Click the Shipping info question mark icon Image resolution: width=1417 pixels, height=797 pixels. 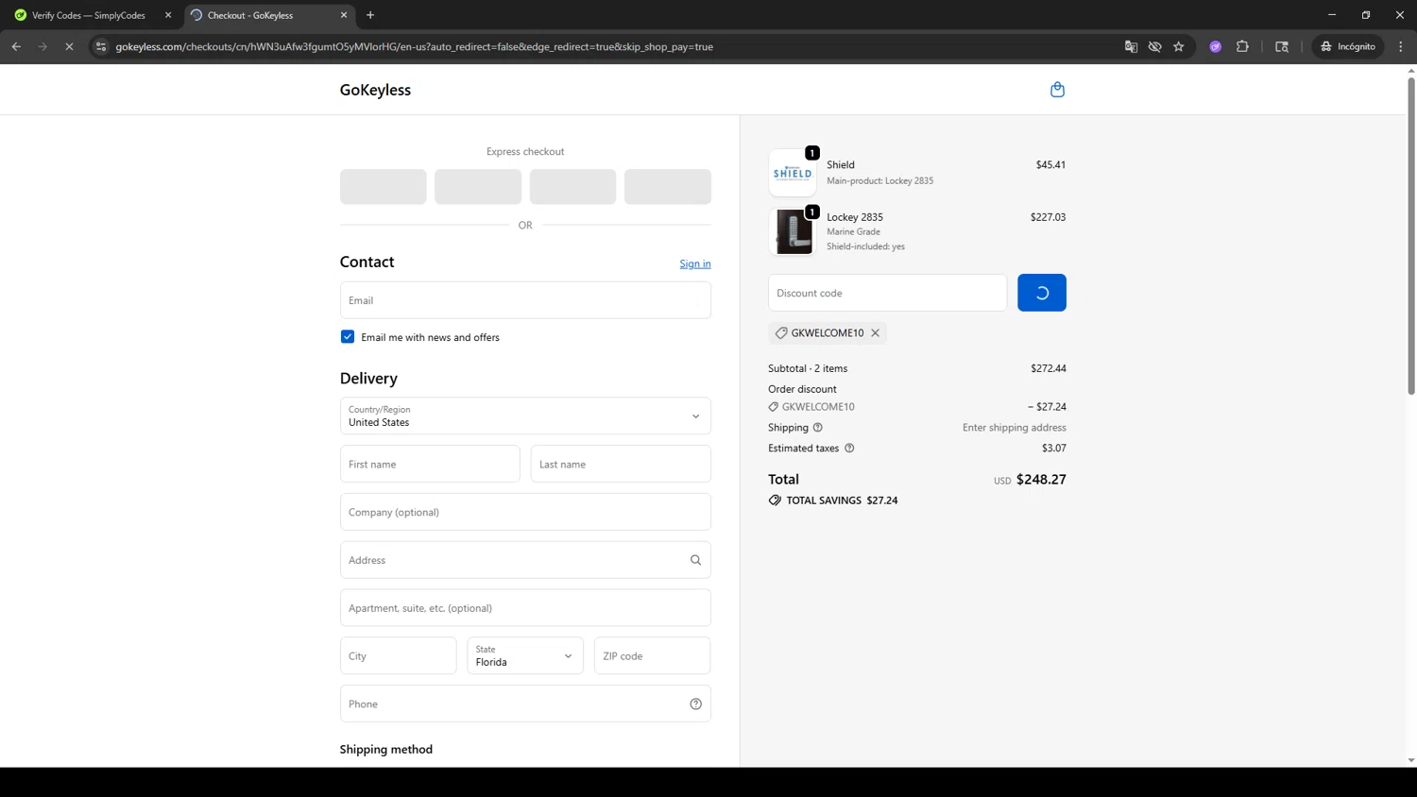point(818,428)
